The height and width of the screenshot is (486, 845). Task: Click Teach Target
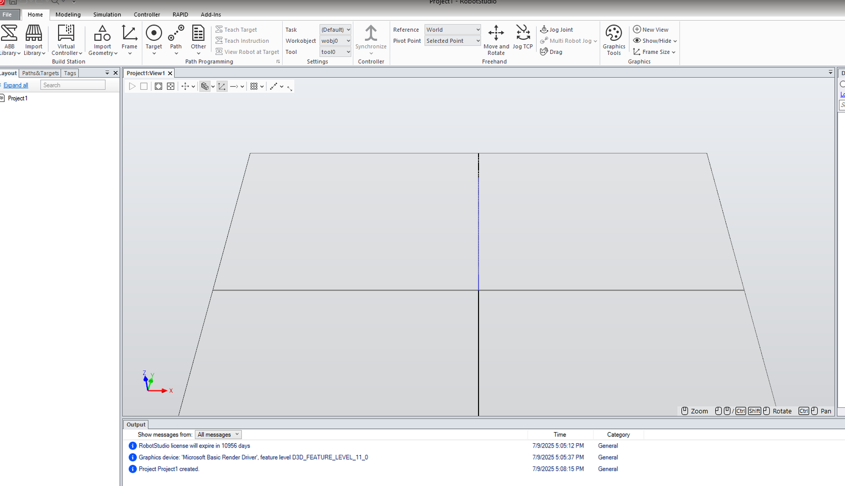pos(236,30)
